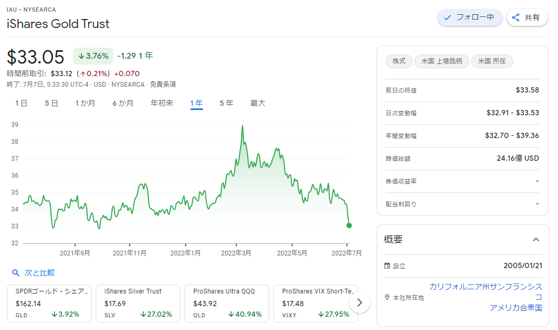Click the checkmark icon in フォロー中
Image resolution: width=558 pixels, height=330 pixels.
coord(447,17)
